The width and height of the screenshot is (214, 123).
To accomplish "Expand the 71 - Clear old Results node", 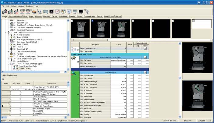I will 9,52.
